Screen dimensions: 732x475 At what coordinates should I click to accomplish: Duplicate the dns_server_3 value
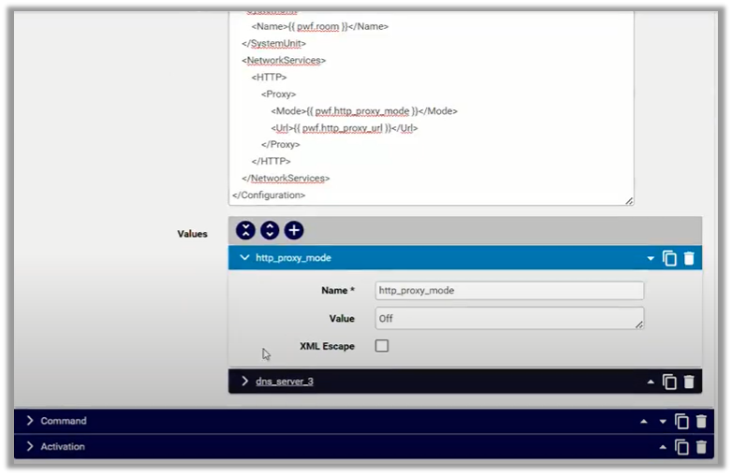click(x=669, y=381)
